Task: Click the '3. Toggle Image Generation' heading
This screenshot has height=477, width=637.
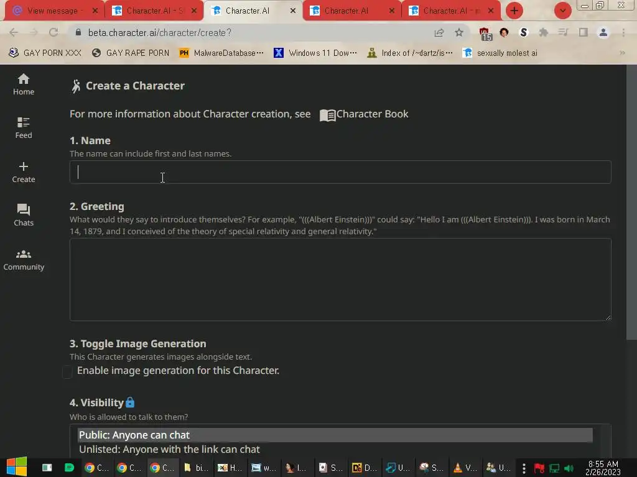Action: [137, 343]
